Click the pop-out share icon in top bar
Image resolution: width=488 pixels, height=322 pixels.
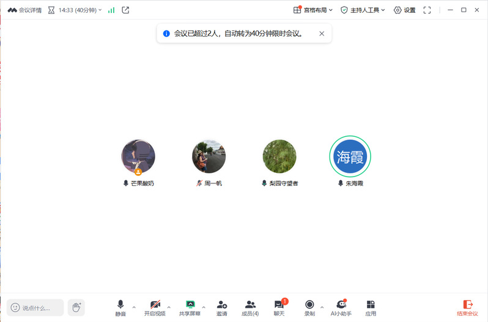pos(125,10)
